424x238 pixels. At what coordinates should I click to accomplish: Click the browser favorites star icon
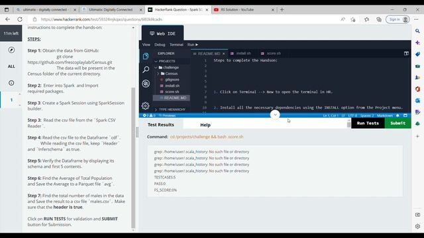[x=366, y=19]
